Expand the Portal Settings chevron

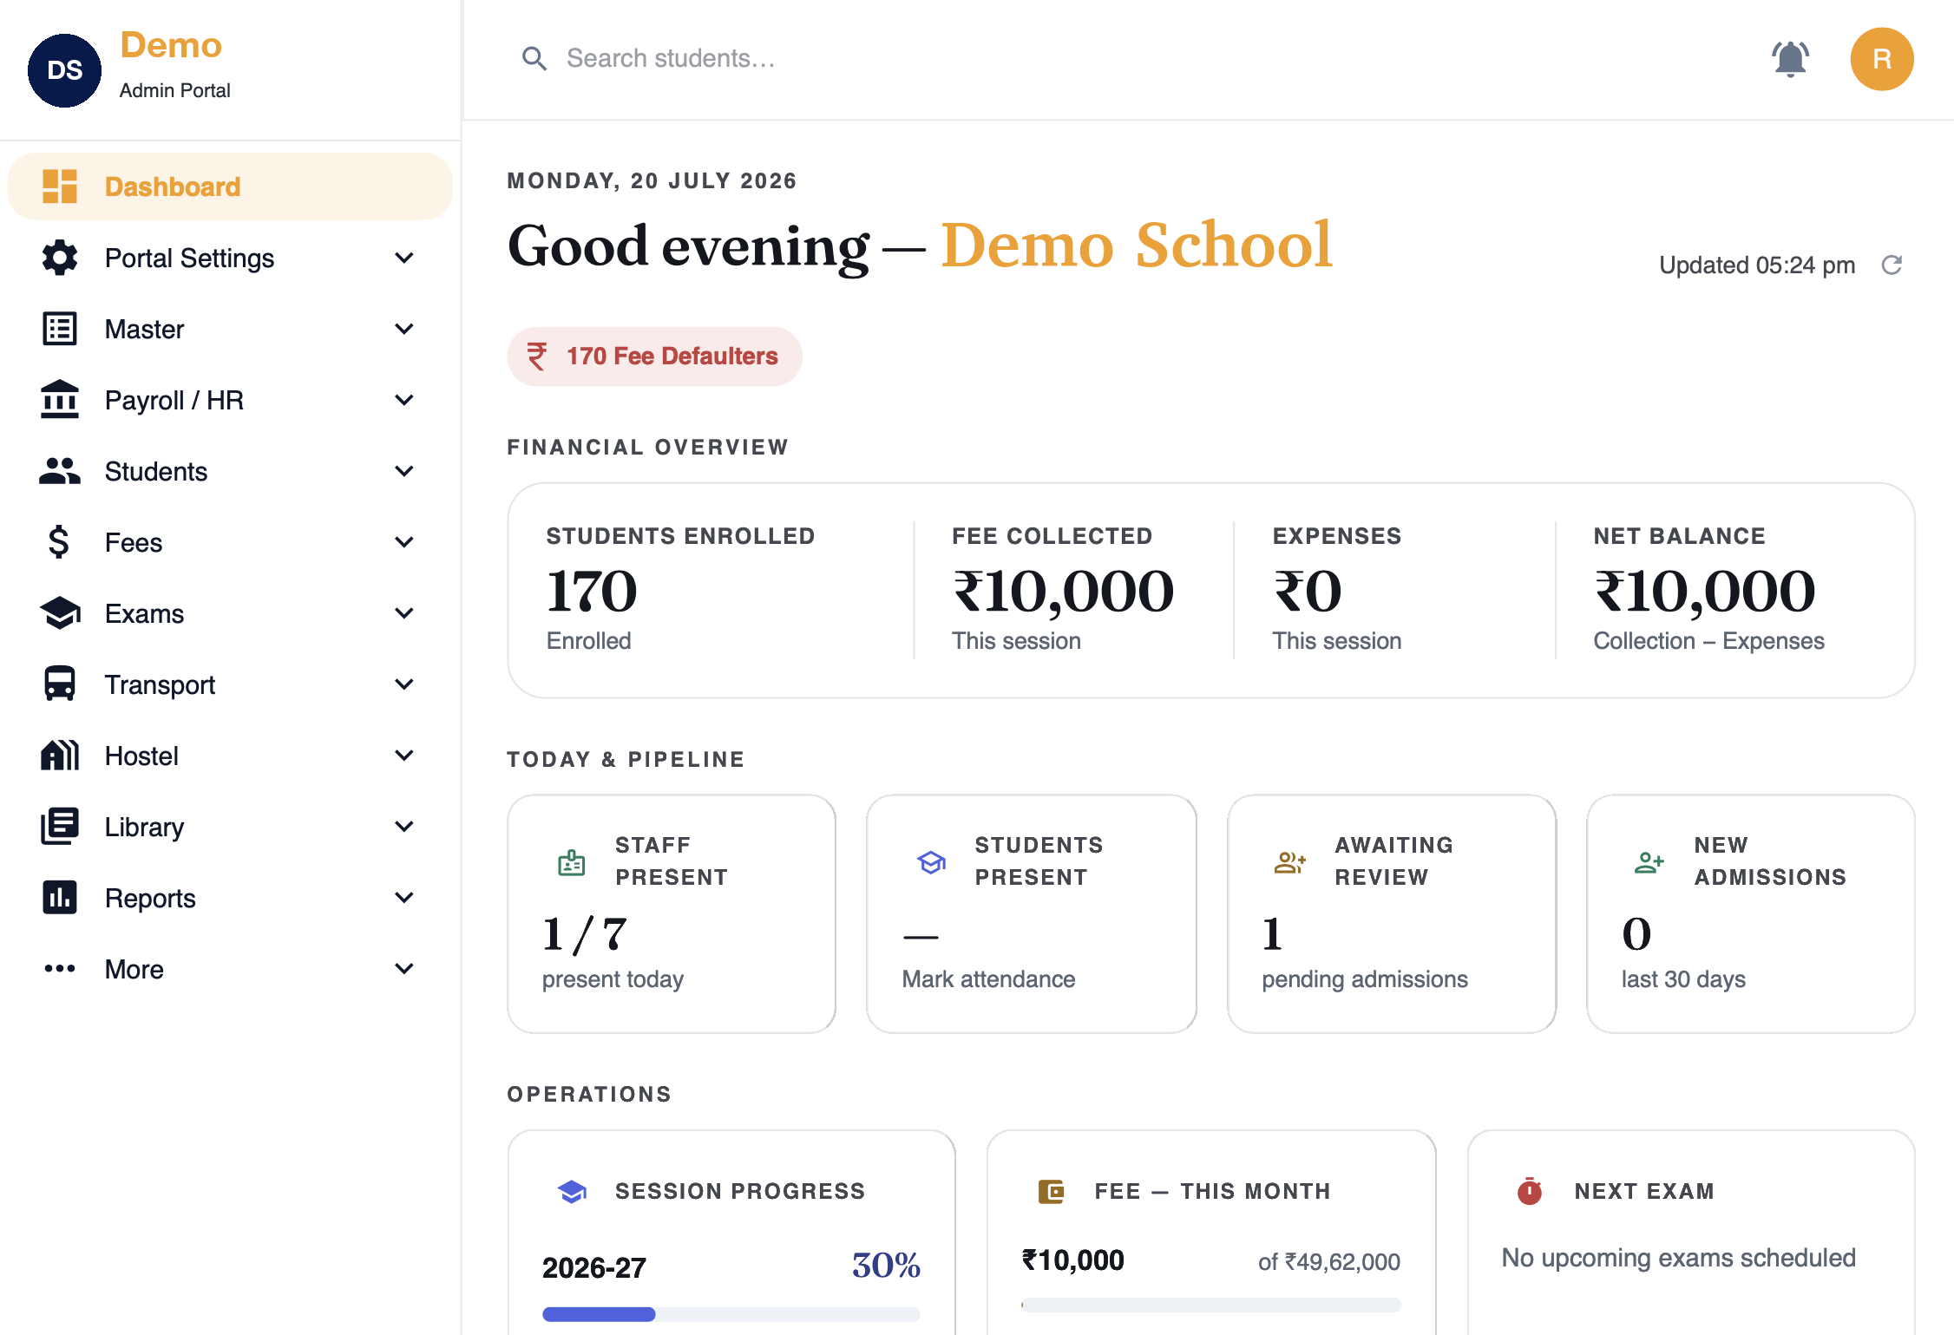tap(404, 258)
